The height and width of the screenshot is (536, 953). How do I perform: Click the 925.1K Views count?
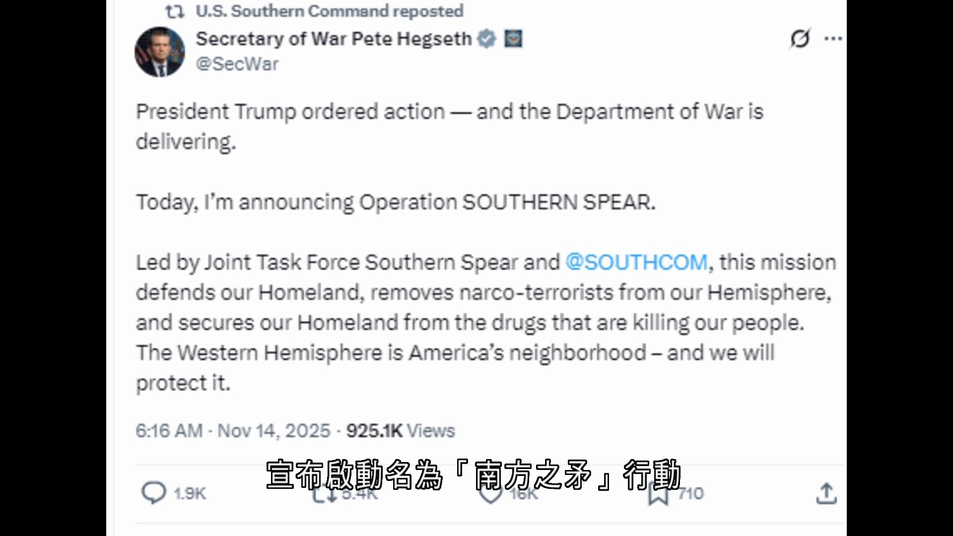(x=401, y=431)
